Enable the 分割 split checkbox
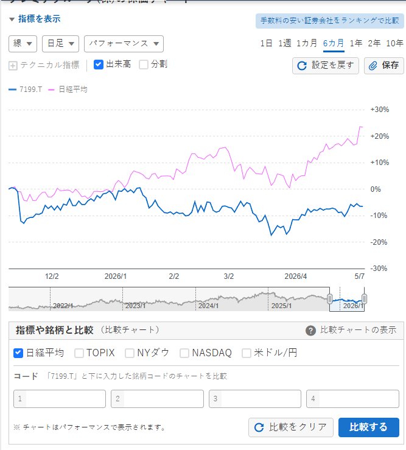Image resolution: width=406 pixels, height=450 pixels. pos(144,65)
